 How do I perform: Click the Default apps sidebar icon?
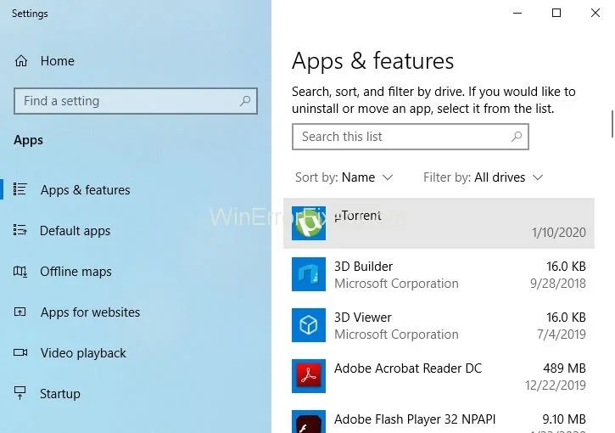coord(20,230)
